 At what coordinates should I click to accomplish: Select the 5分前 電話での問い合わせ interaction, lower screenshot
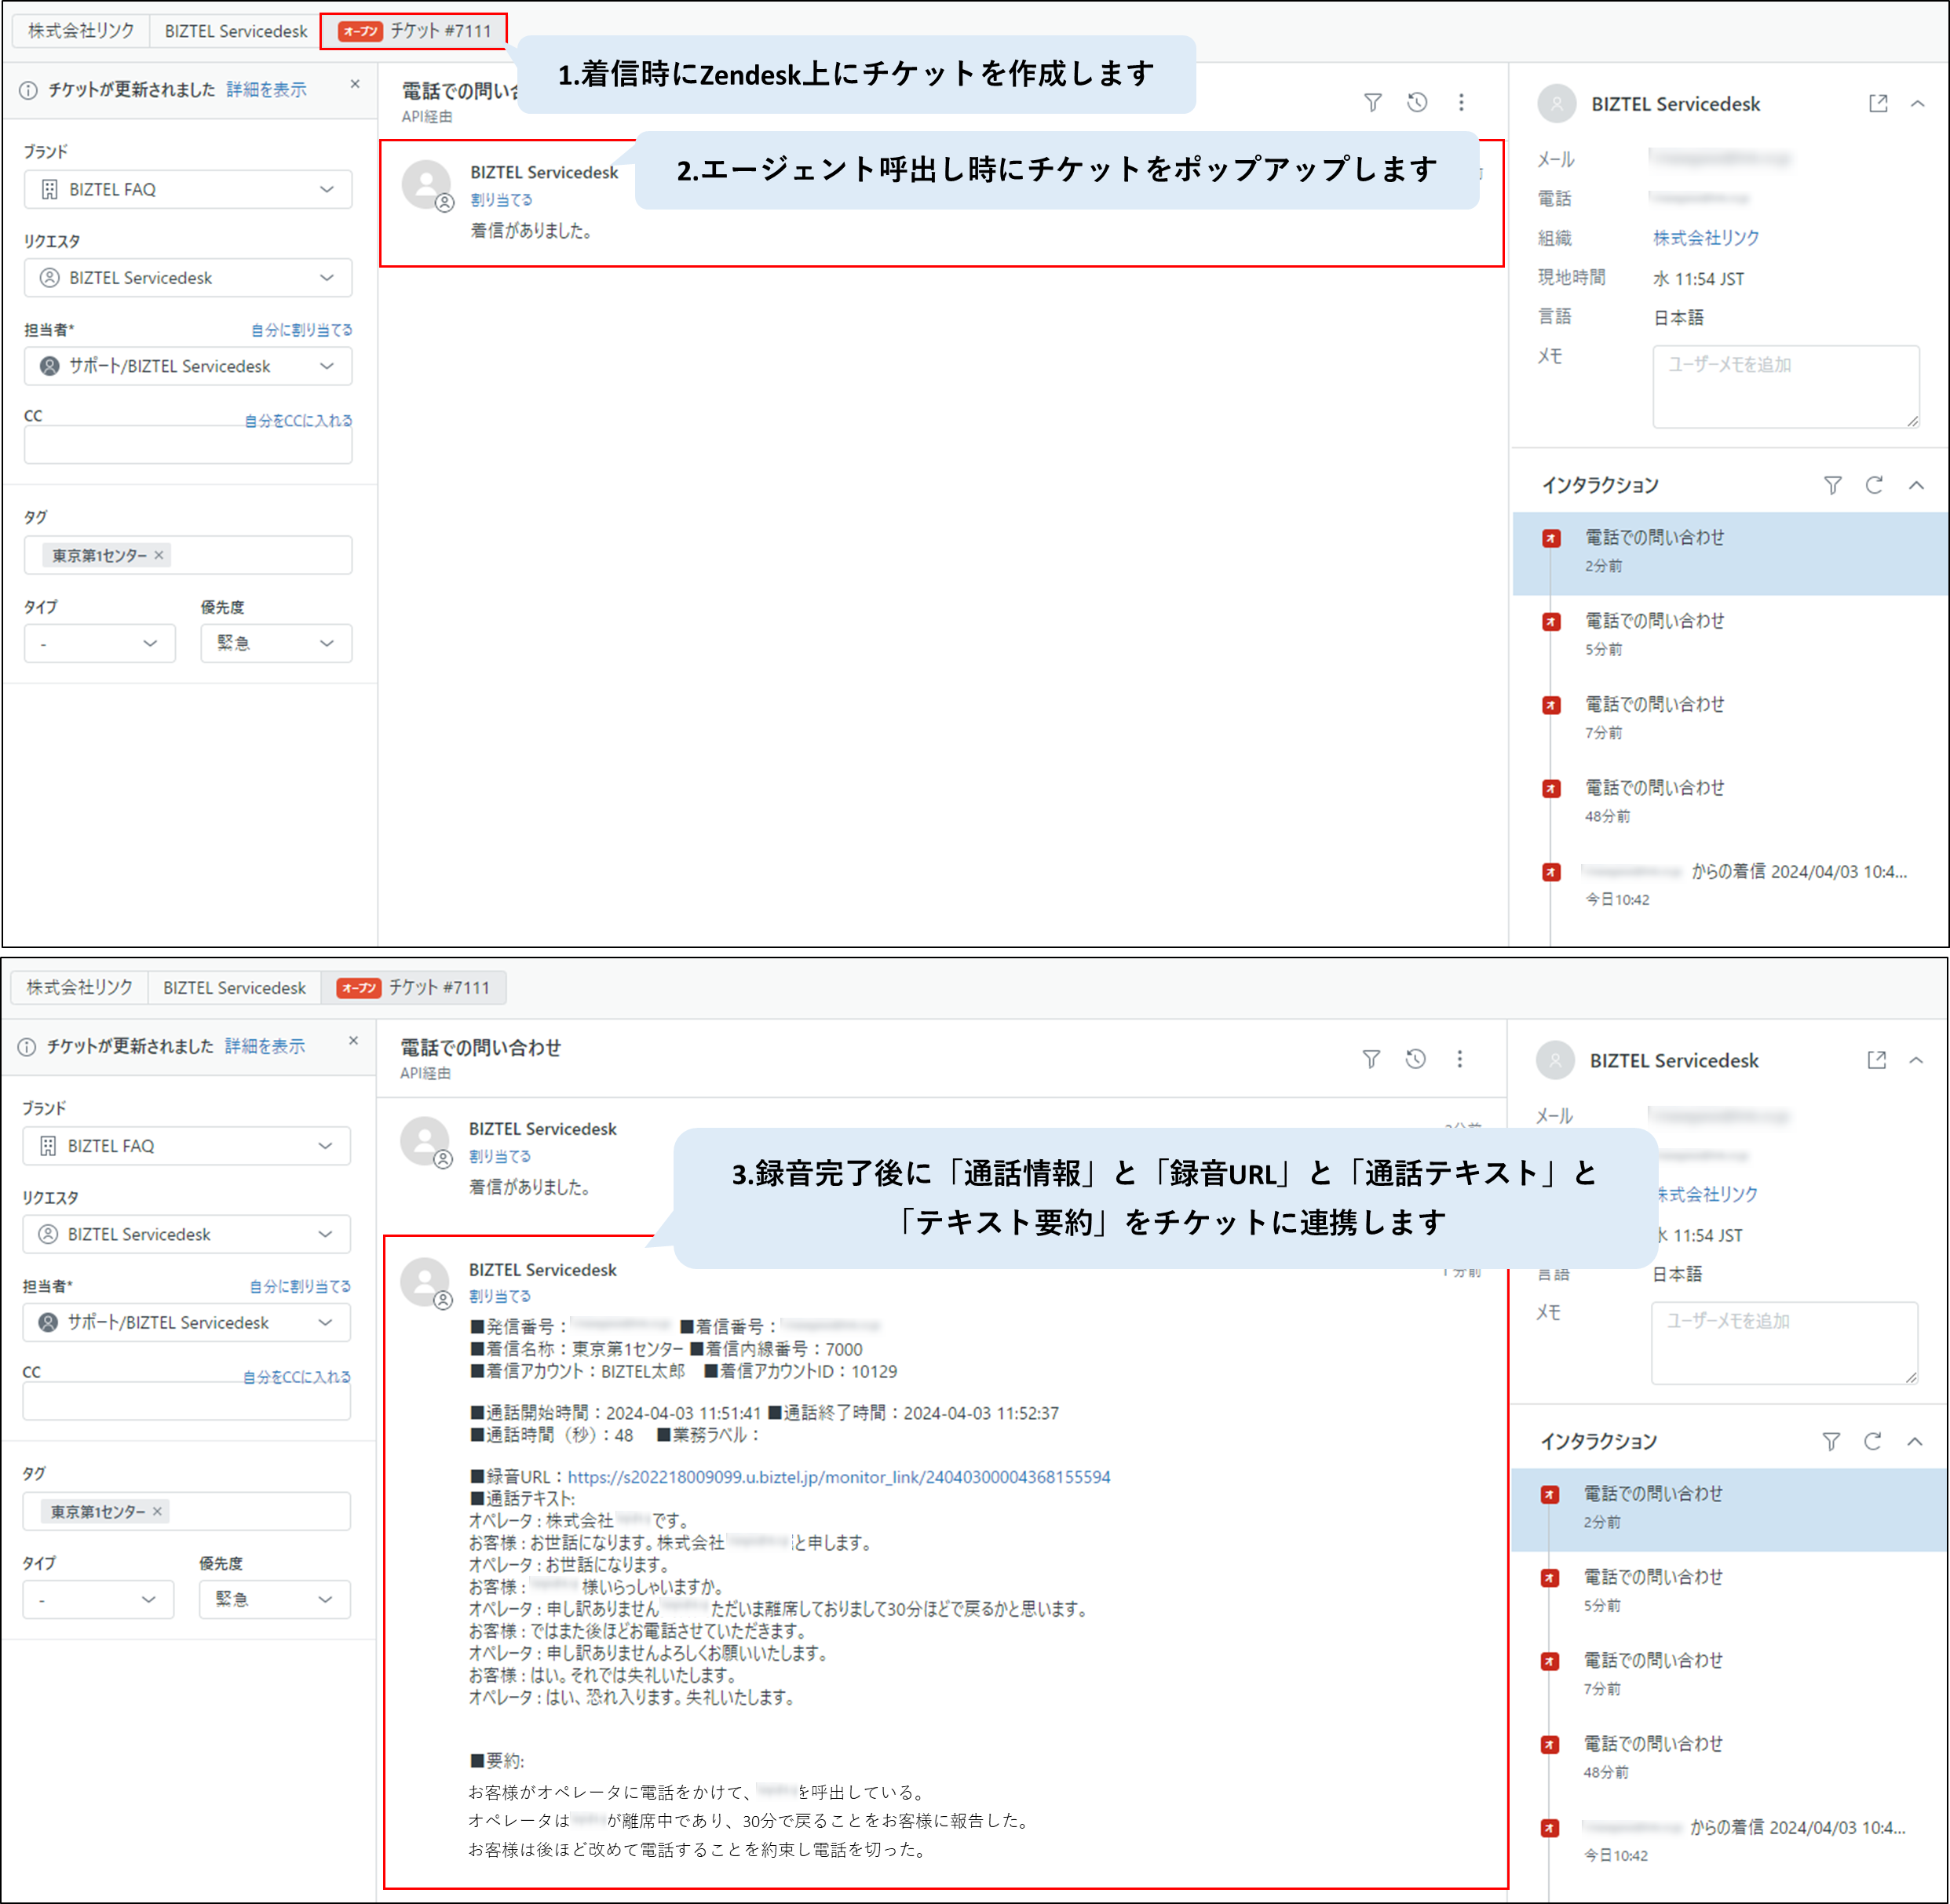[1729, 1590]
